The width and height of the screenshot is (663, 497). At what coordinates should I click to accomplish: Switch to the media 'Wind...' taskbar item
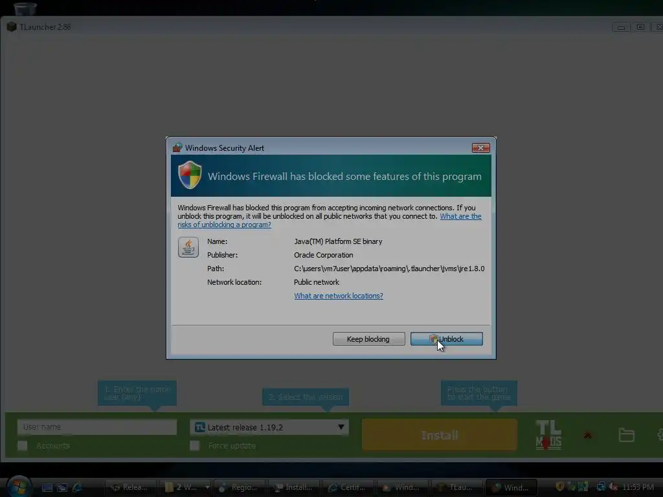coord(402,487)
